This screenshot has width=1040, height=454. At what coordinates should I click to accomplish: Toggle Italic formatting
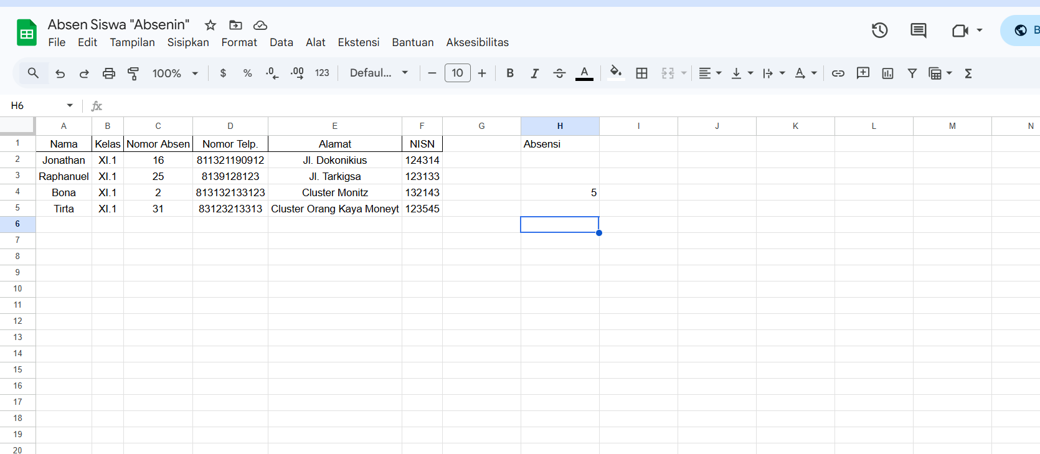coord(534,73)
